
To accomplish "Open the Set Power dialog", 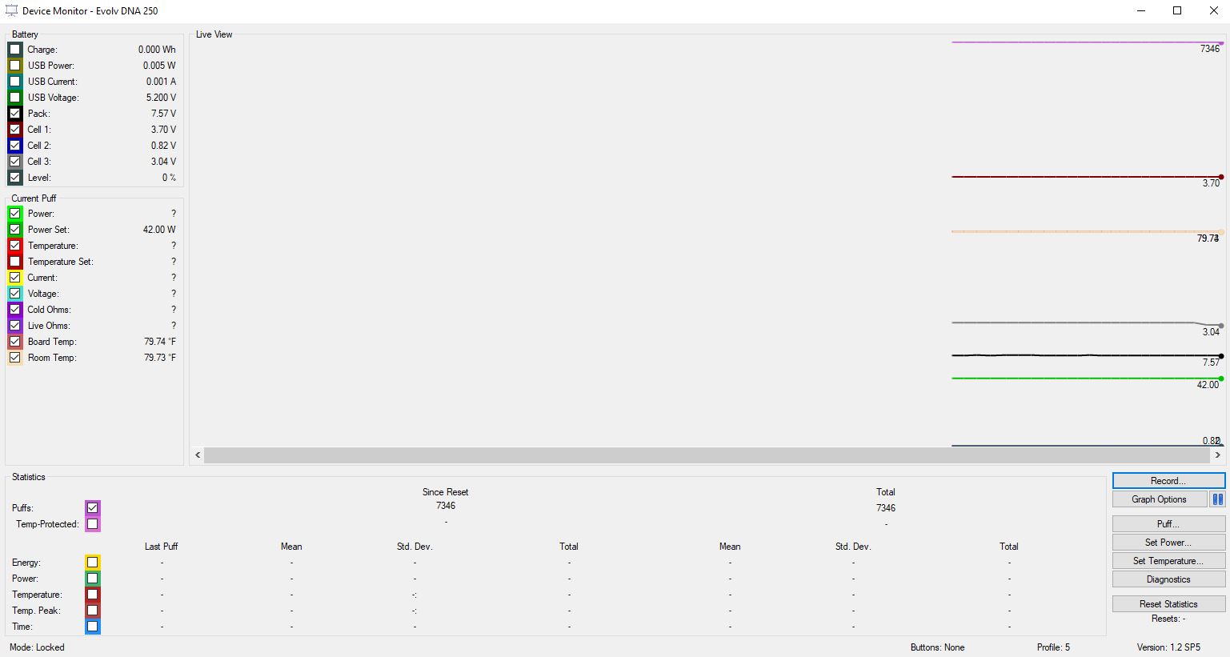I will click(1168, 543).
